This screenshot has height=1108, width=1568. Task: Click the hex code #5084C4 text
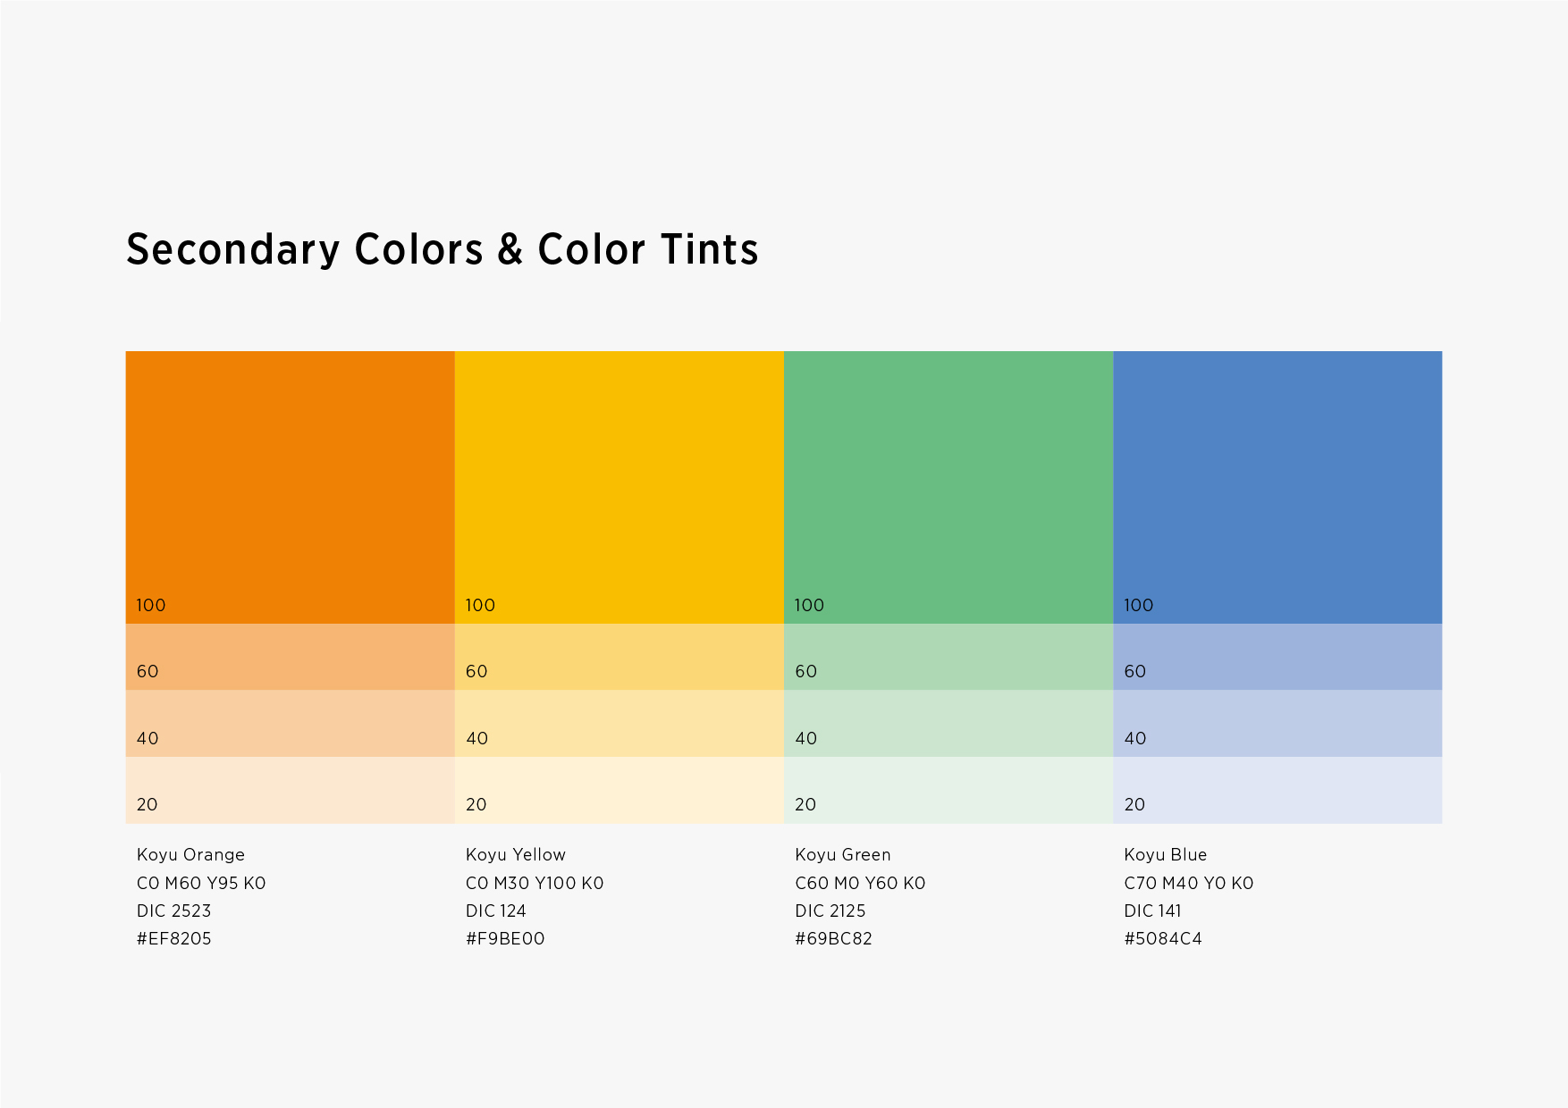click(1163, 938)
